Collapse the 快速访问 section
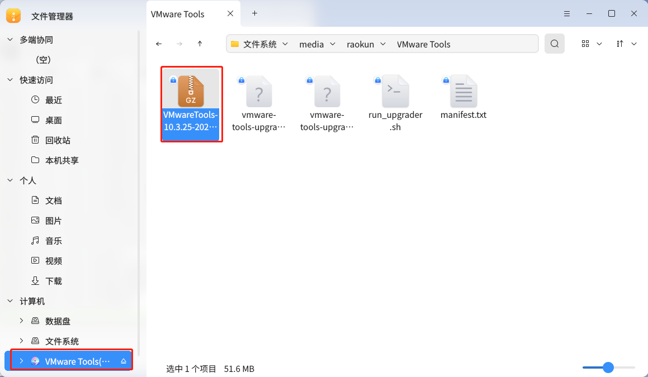Screen dimensions: 648x377 point(10,80)
